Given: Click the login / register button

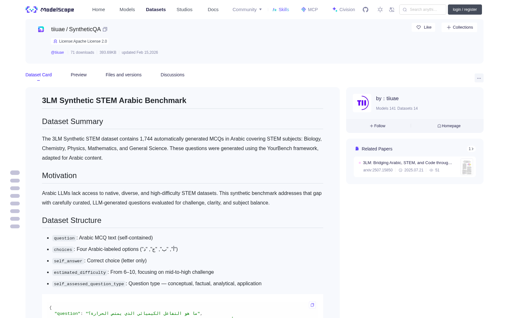Looking at the screenshot, I should (x=465, y=10).
